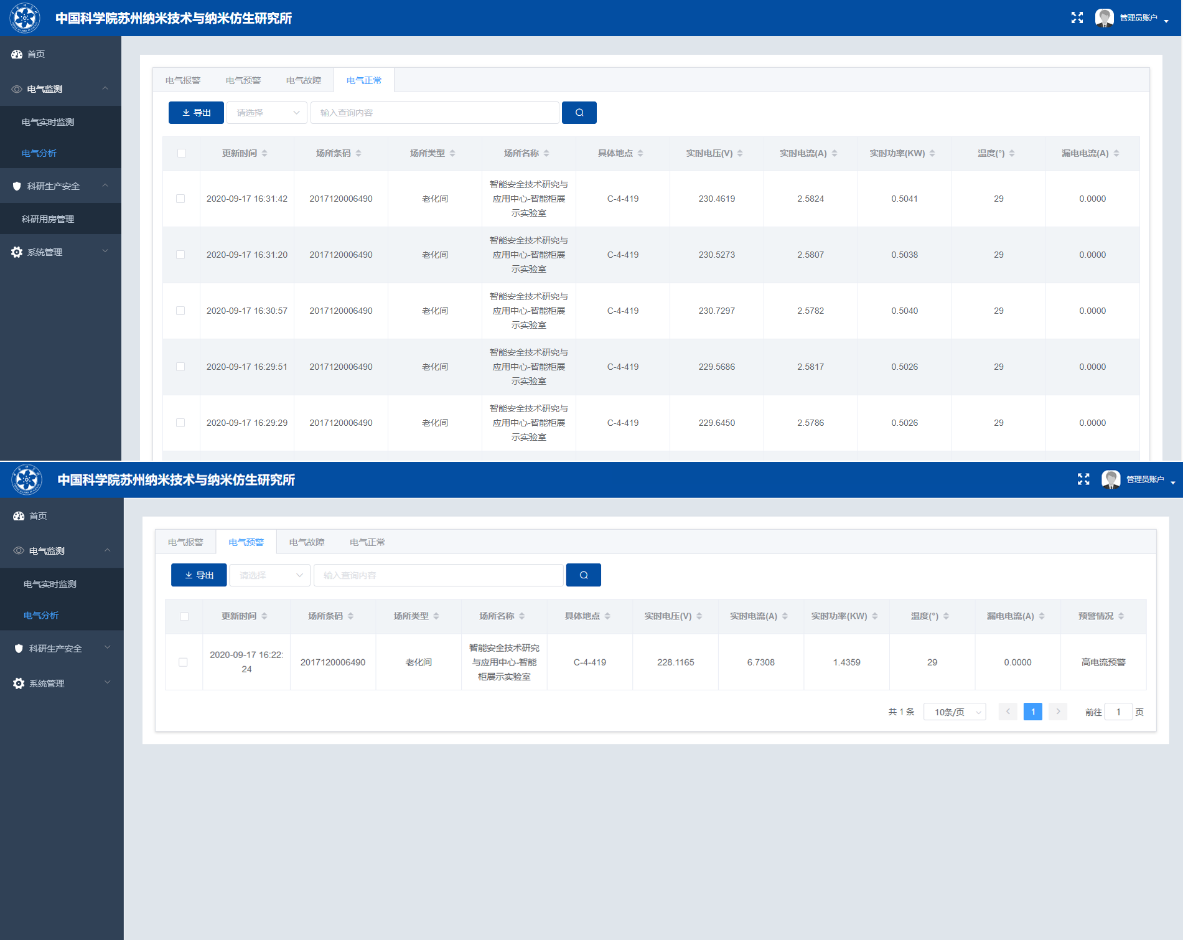
Task: Select the row updated 2020-09-17 16:30:57
Action: pos(180,311)
